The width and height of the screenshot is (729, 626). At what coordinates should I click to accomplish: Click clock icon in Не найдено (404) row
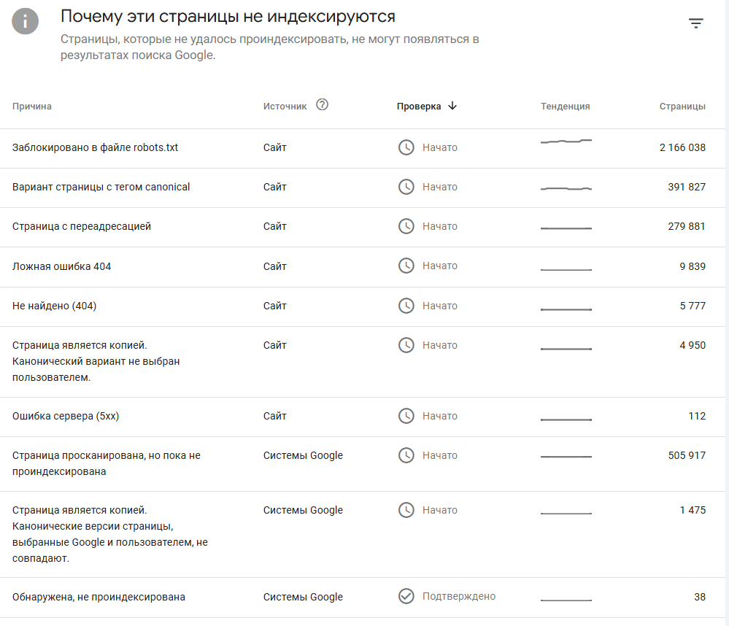(x=406, y=306)
